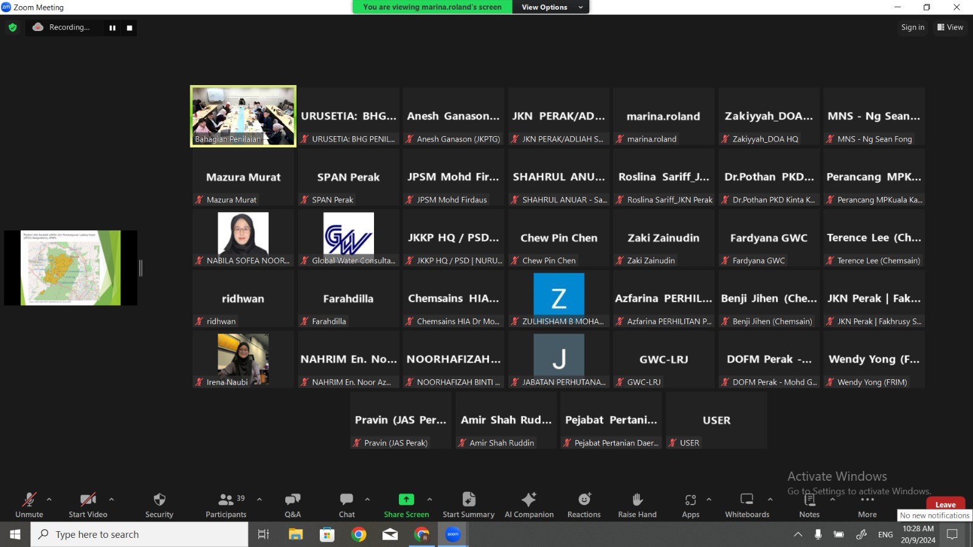Expand the Participants options arrow
The width and height of the screenshot is (973, 547).
point(260,500)
